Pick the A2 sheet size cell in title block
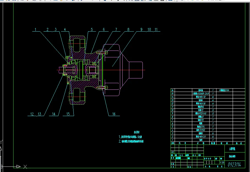Viewport: 250px width, 172px height. coord(172,152)
